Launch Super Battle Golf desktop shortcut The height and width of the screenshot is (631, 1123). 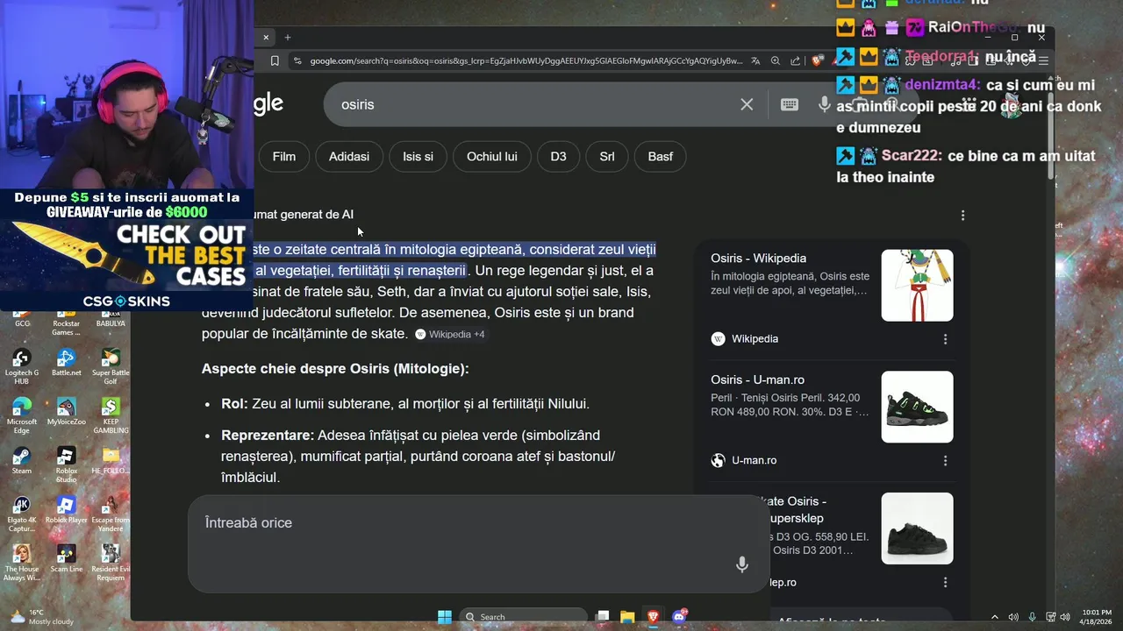pyautogui.click(x=111, y=366)
